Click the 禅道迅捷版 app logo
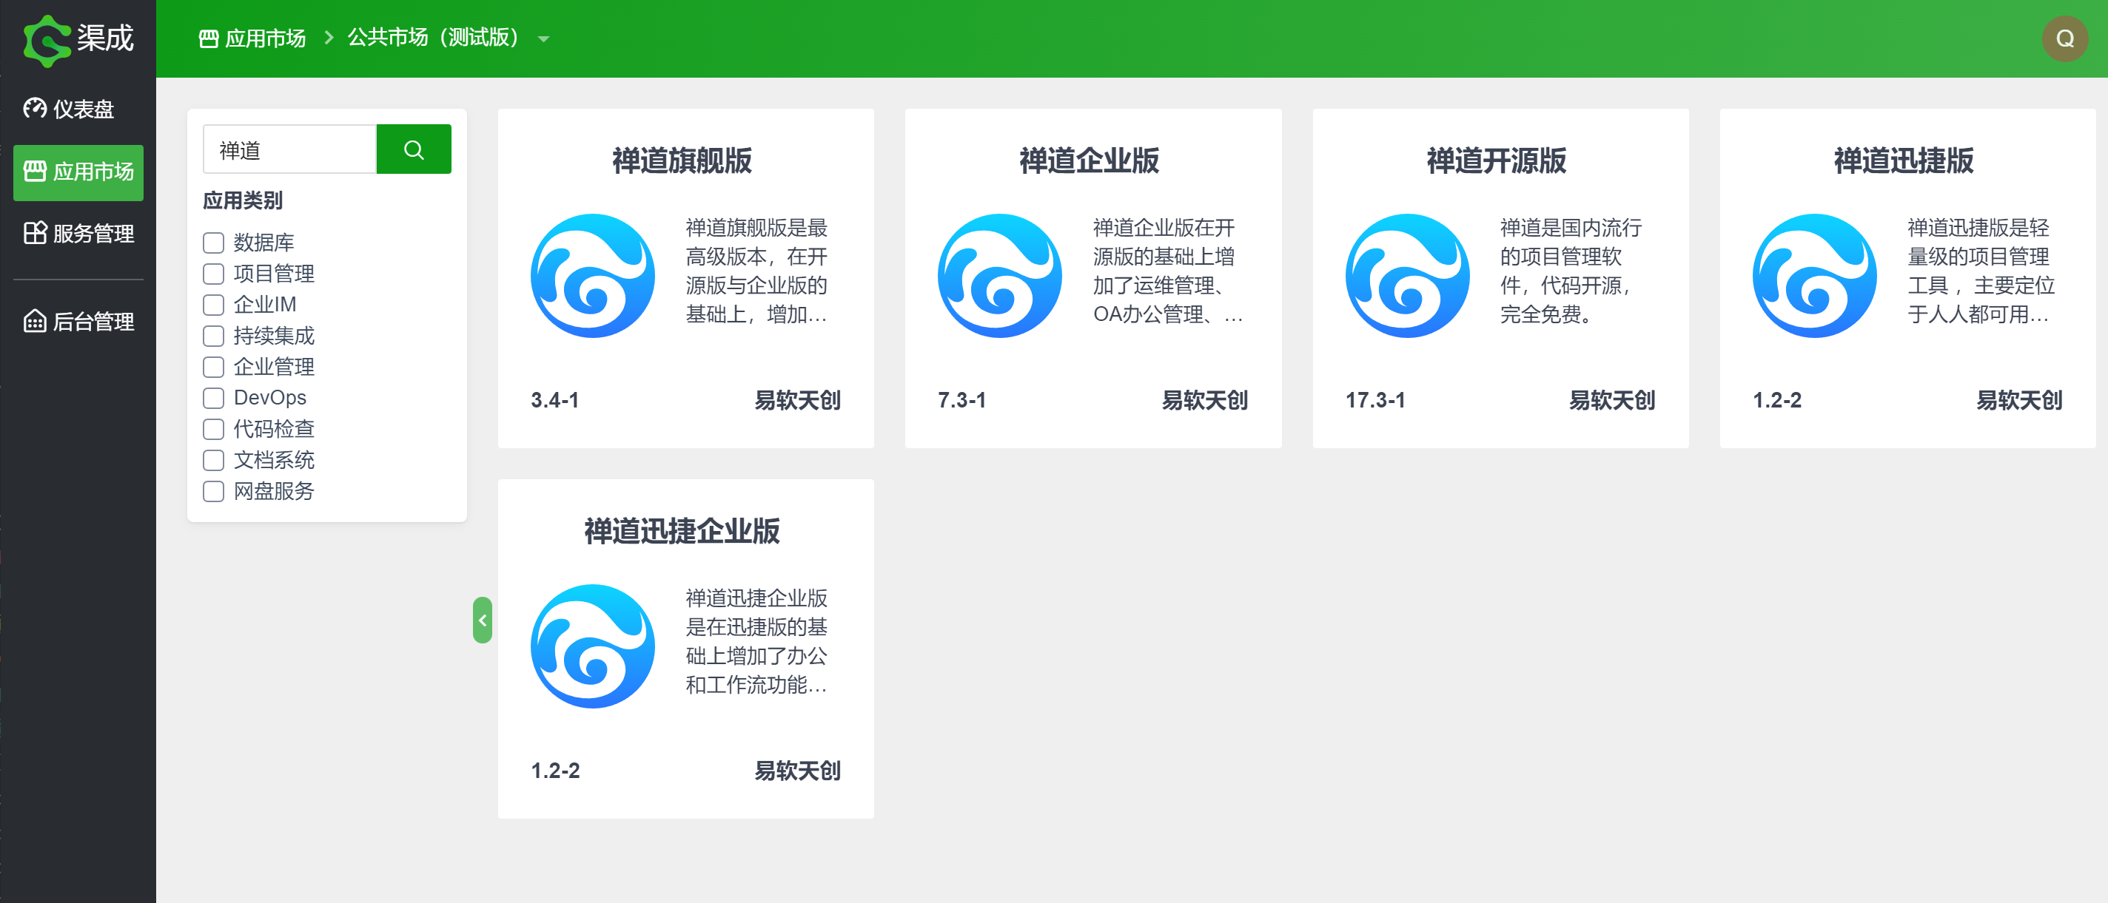 [1813, 276]
